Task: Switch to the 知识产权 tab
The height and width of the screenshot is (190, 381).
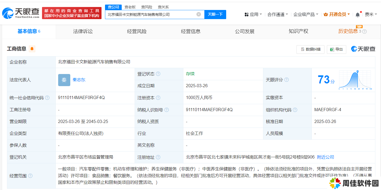Action: click(298, 31)
